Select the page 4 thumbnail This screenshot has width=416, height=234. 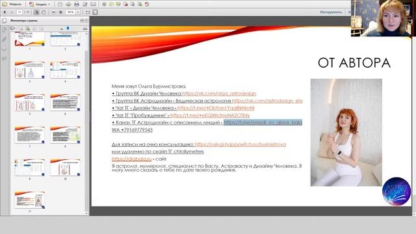pyautogui.click(x=65, y=70)
